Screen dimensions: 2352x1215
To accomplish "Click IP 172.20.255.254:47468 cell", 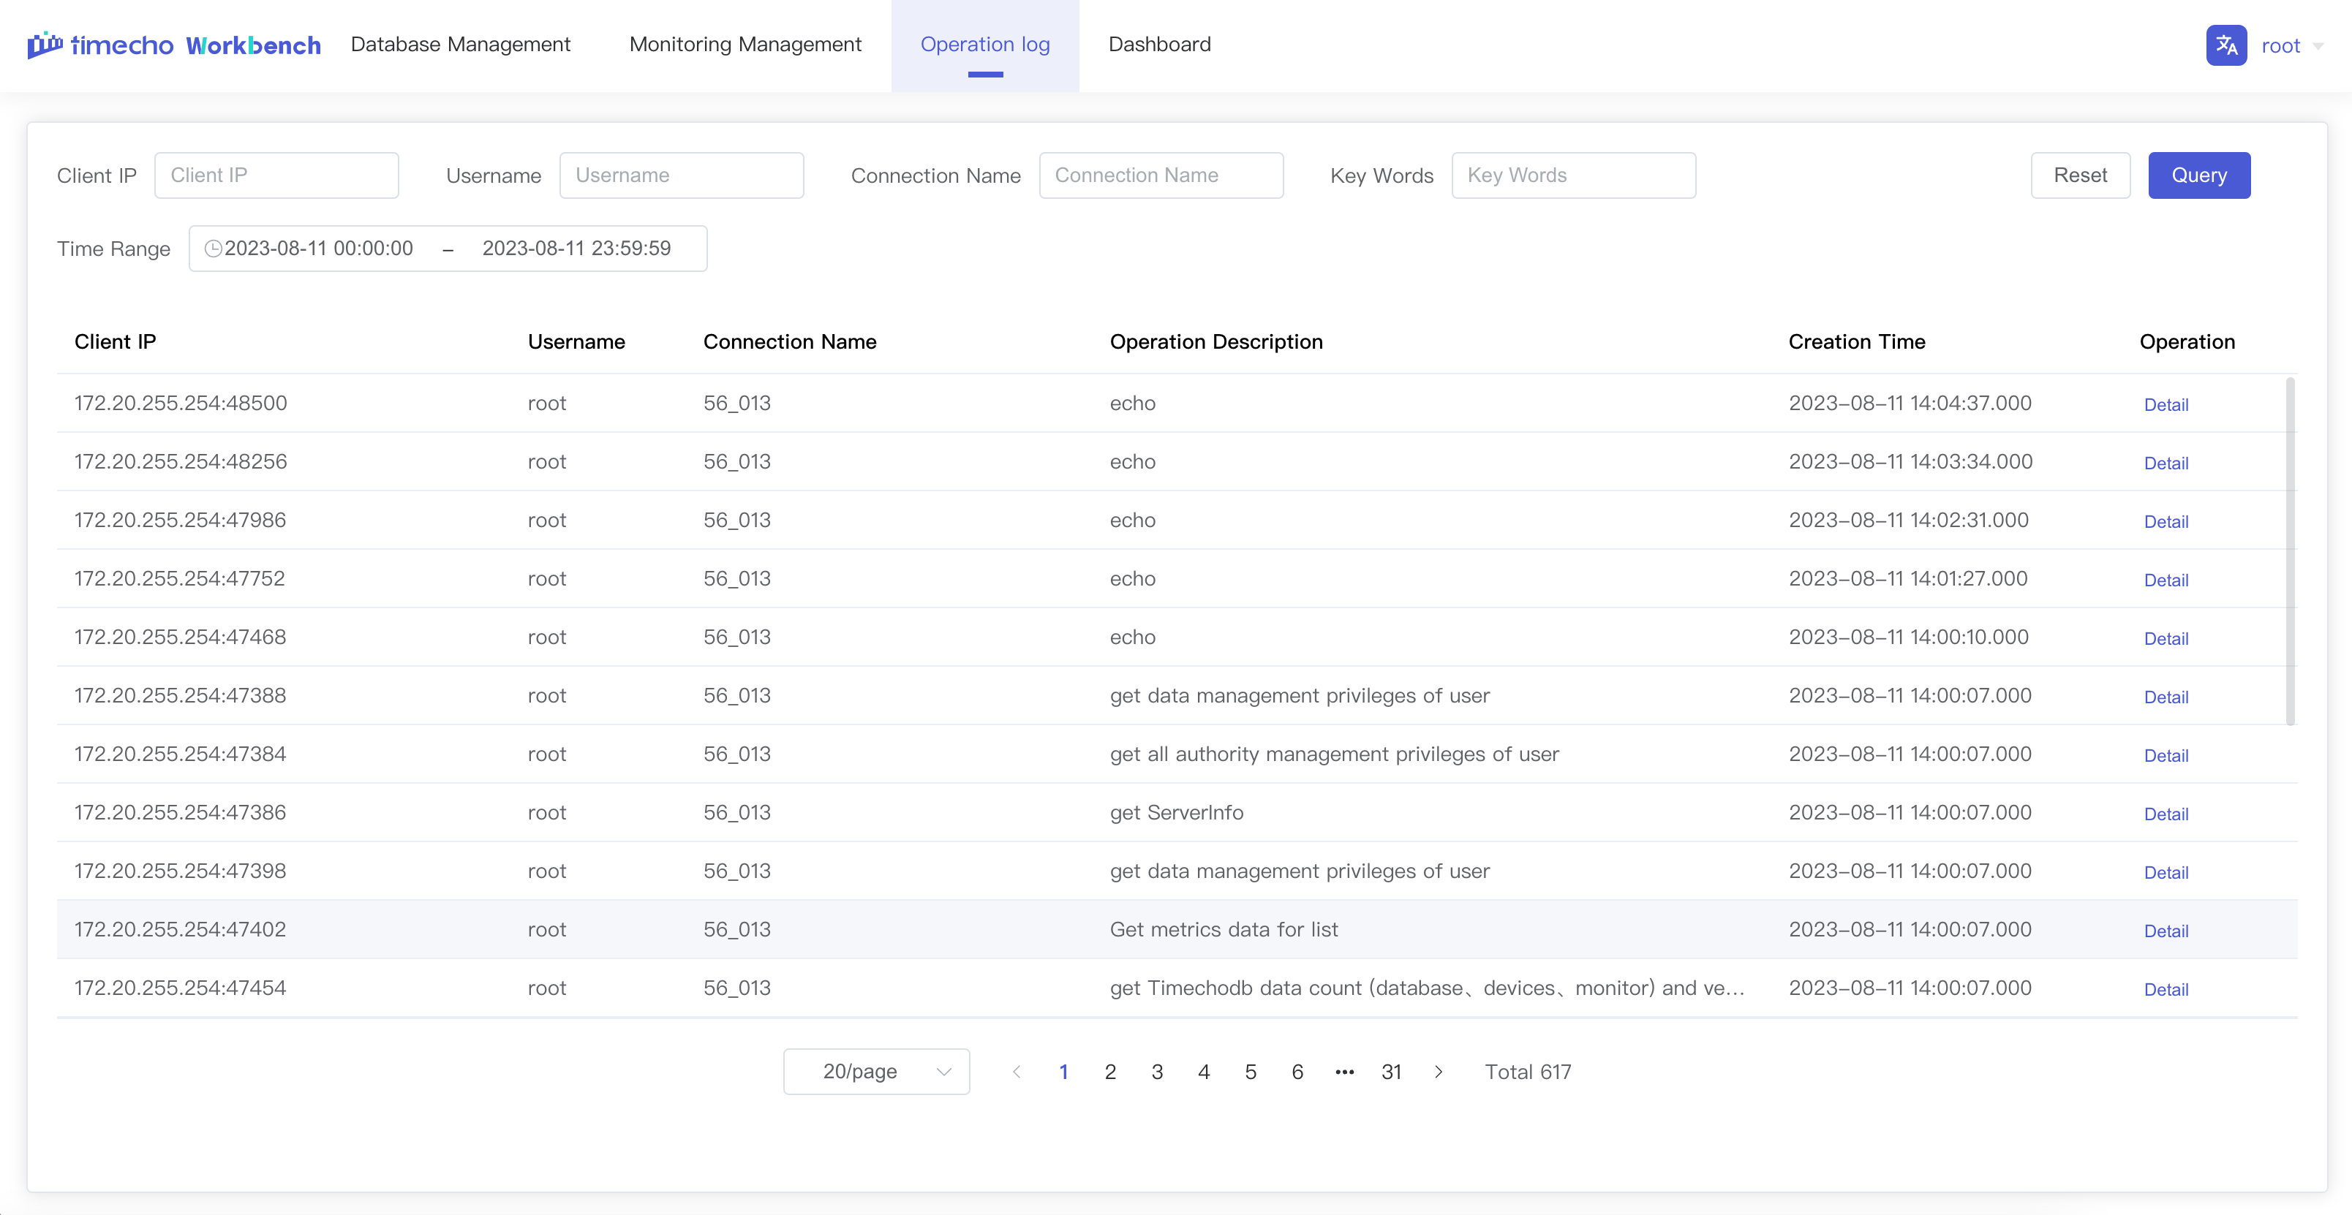I will click(x=180, y=636).
